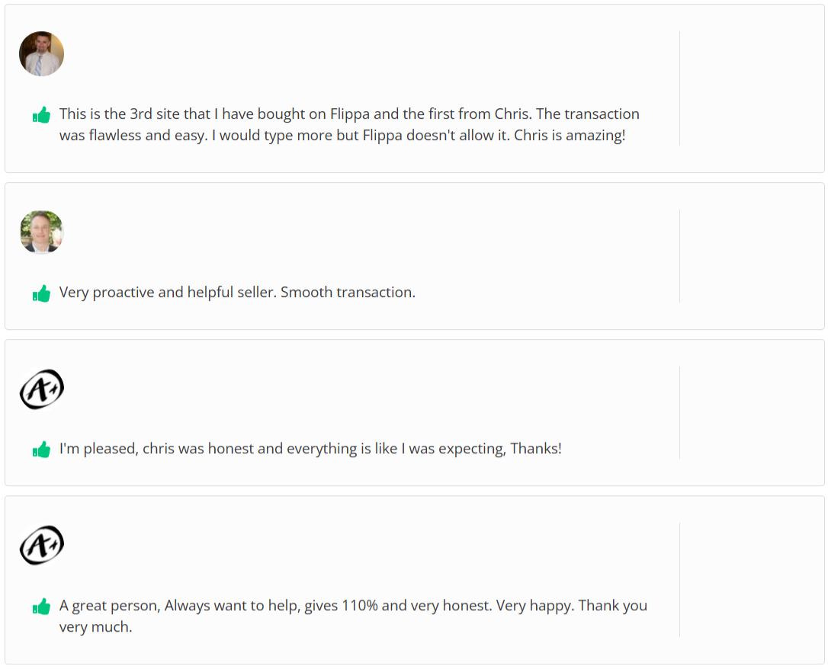Select the 'Very proactive and helpful seller' review text

pos(166,293)
